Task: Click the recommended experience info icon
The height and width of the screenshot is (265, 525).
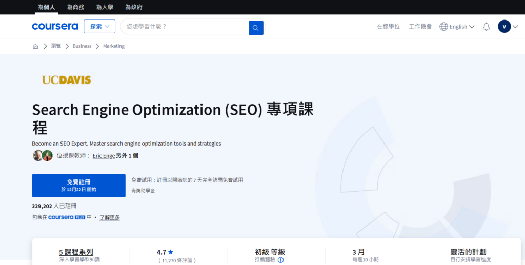Action: point(280,260)
